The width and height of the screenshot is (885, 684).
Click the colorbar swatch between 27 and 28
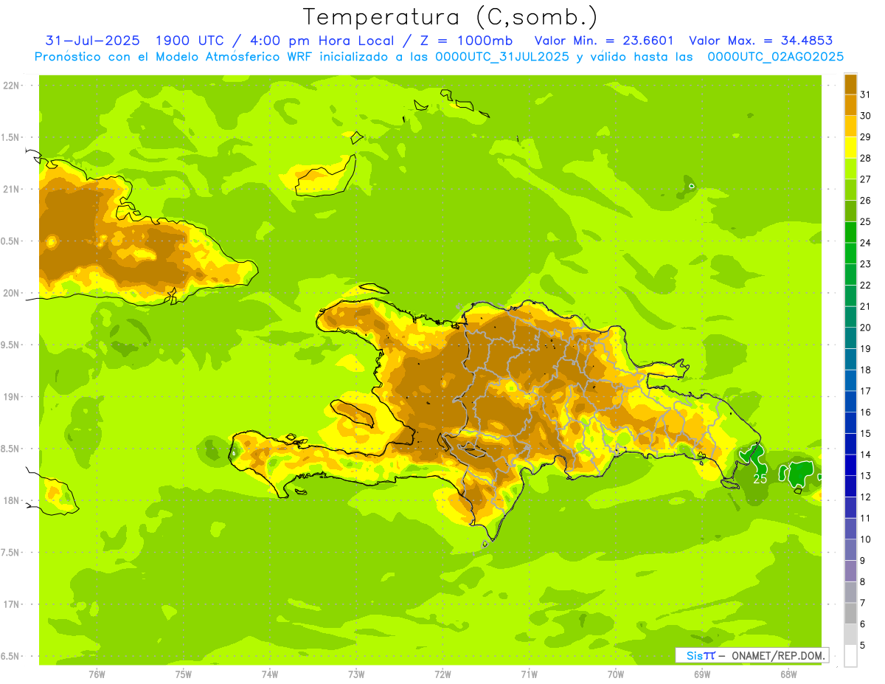(x=850, y=169)
